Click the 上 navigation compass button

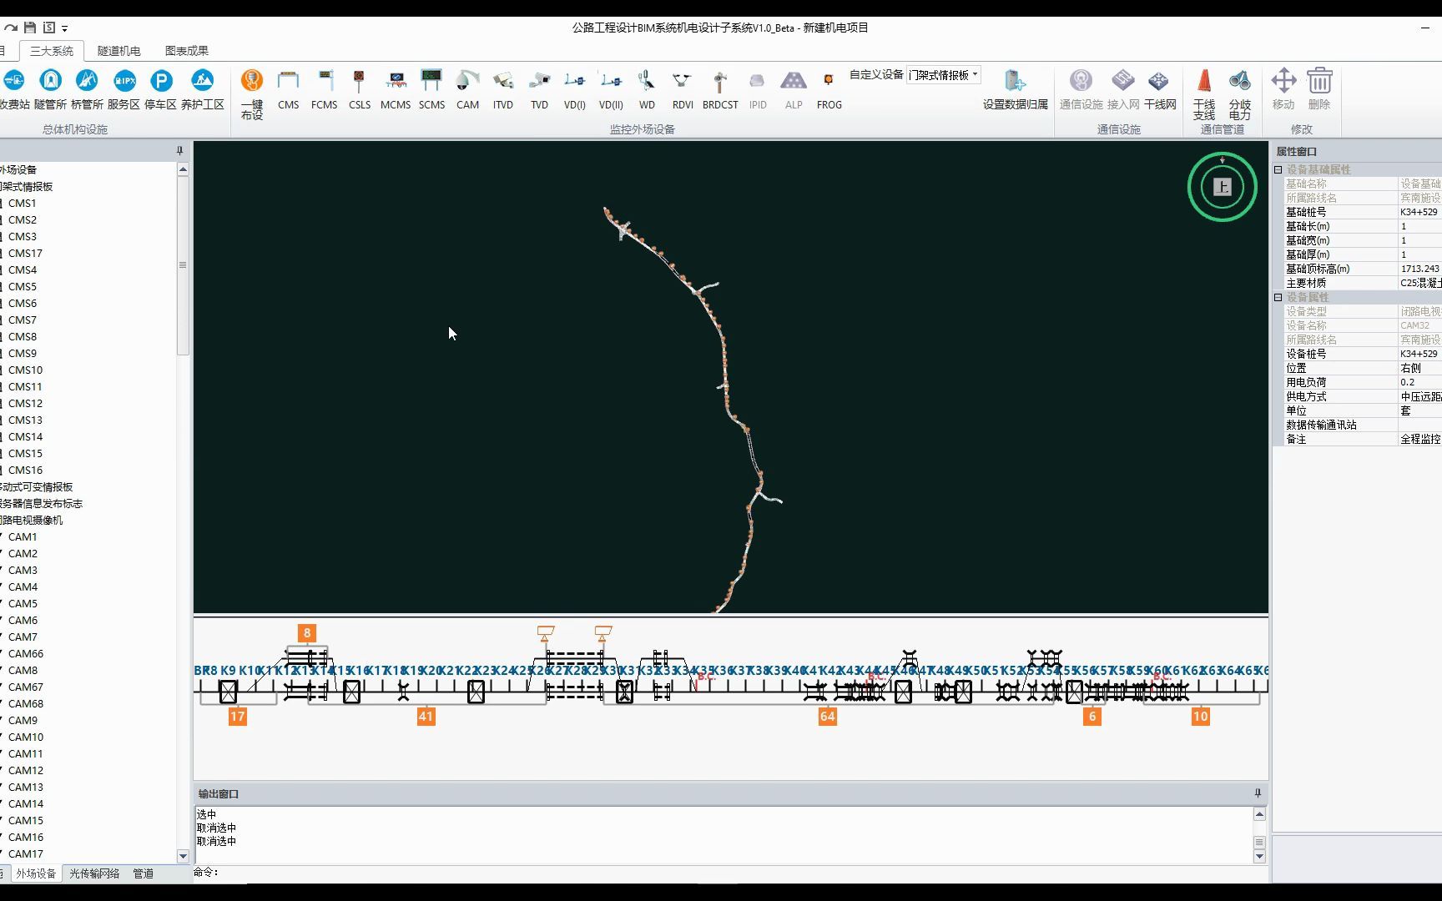coord(1222,187)
